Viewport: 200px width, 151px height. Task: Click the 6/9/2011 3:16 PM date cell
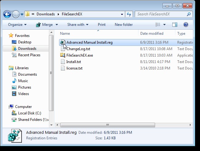154,42
